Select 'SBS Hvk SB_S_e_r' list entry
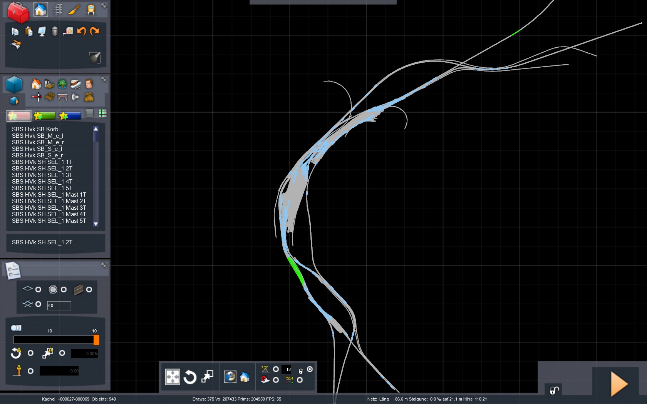This screenshot has height=404, width=647. pyautogui.click(x=37, y=155)
